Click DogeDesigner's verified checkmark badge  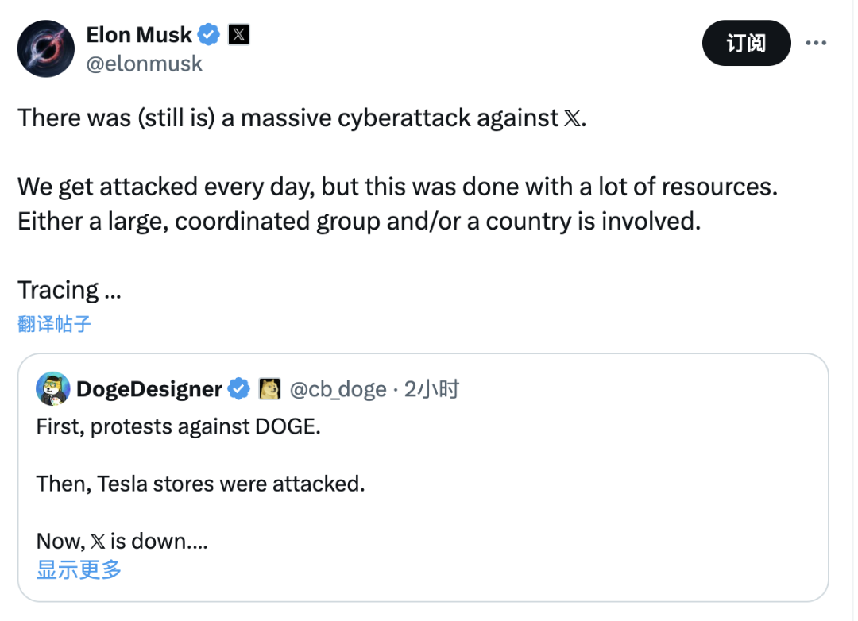[x=238, y=389]
